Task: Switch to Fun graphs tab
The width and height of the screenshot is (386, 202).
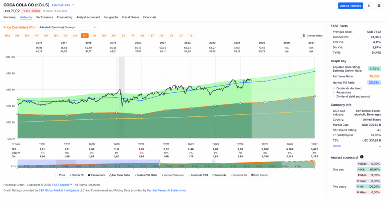Action: (111, 17)
